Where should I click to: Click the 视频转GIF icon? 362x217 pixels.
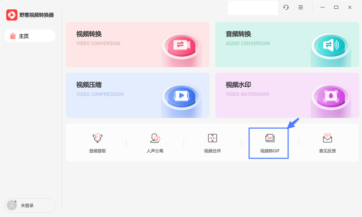[x=270, y=138]
